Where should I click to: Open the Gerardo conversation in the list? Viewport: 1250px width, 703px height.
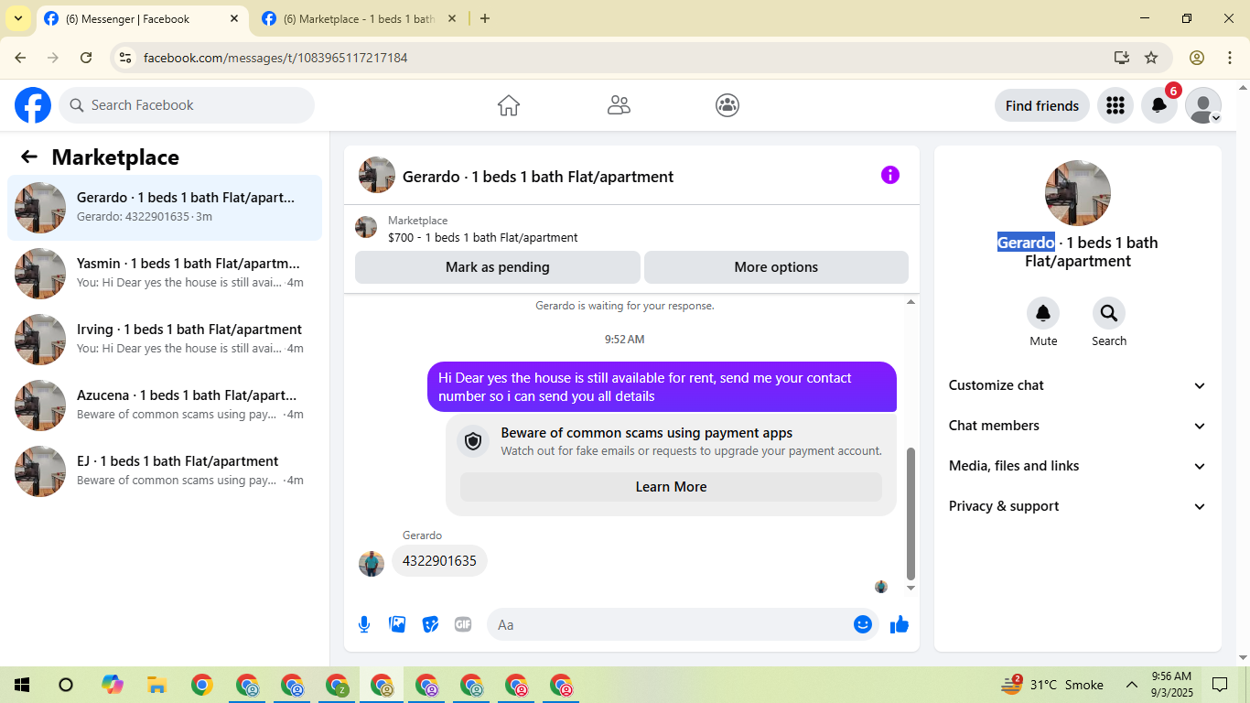point(165,208)
